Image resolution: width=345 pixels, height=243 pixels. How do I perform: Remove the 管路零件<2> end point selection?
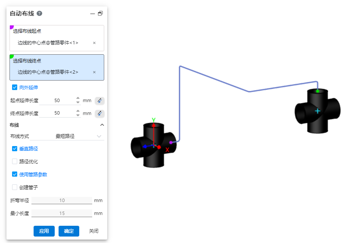[94, 72]
